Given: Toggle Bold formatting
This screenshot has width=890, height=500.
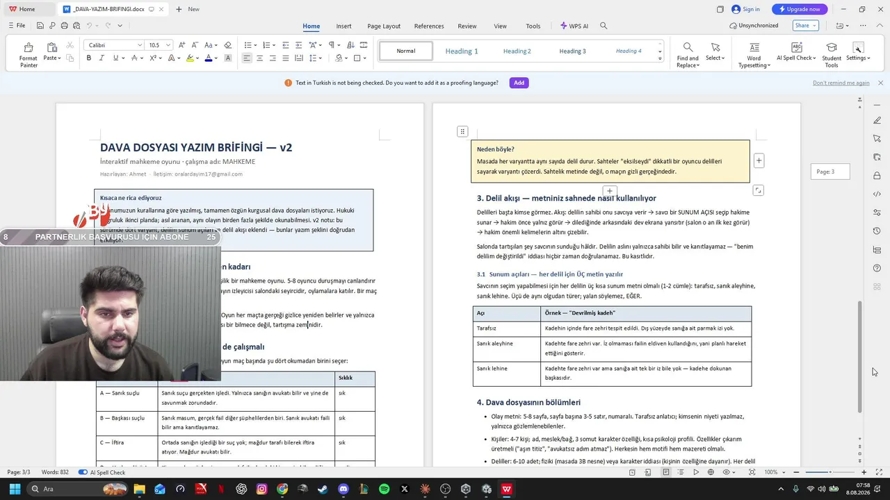Looking at the screenshot, I should (89, 58).
